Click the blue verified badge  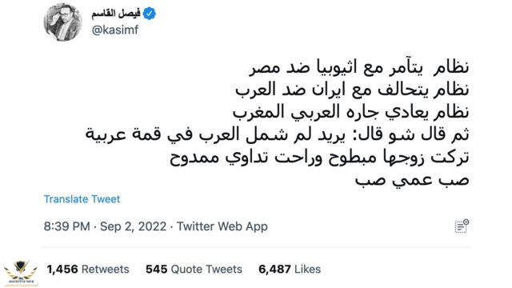point(150,14)
